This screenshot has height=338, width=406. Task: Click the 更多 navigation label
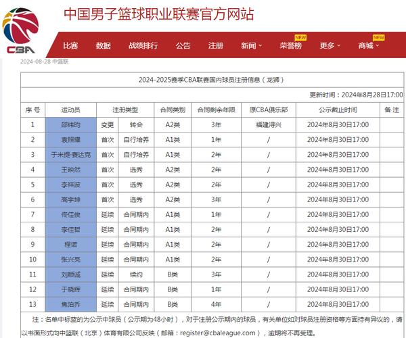327,45
